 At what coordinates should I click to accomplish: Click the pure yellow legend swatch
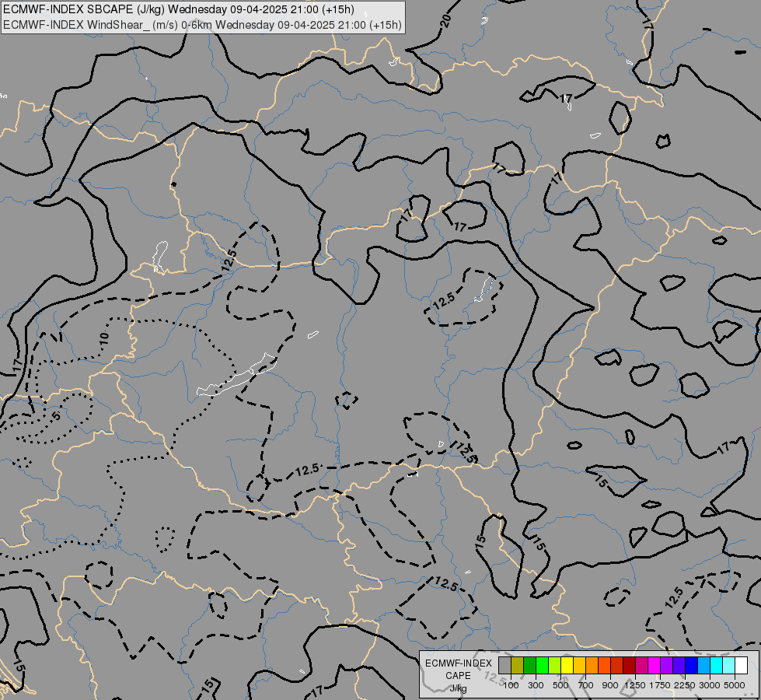[567, 665]
